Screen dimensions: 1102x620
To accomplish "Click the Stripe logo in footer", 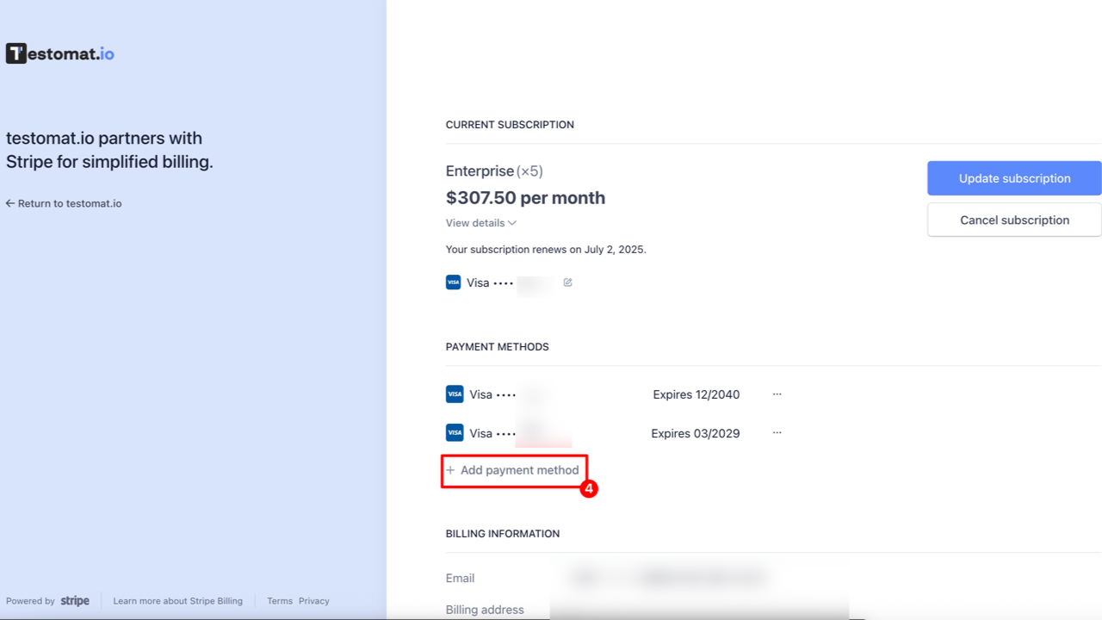I will [x=75, y=600].
